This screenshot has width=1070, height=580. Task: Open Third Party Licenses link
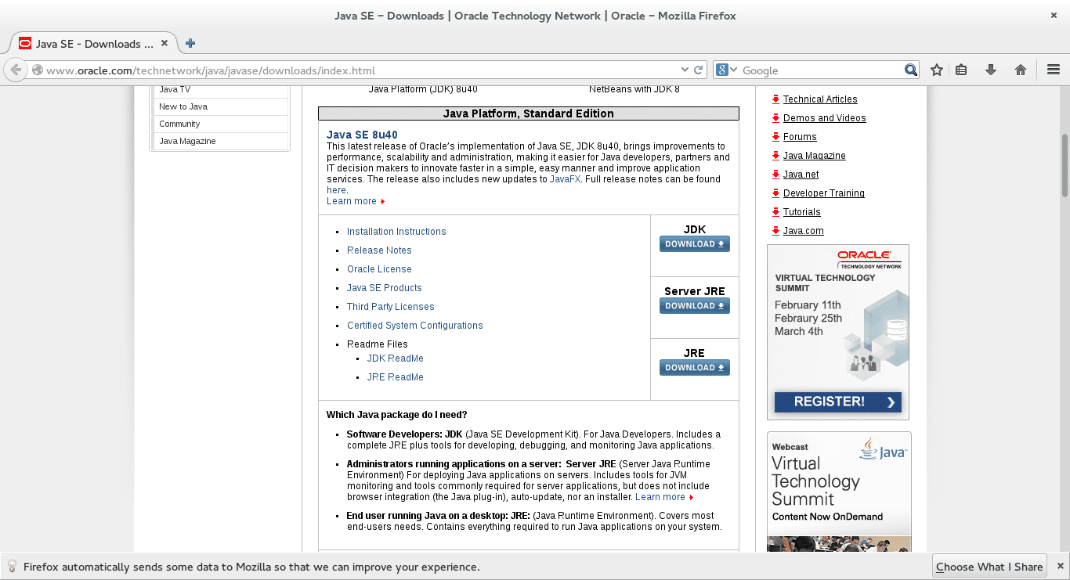coord(391,307)
